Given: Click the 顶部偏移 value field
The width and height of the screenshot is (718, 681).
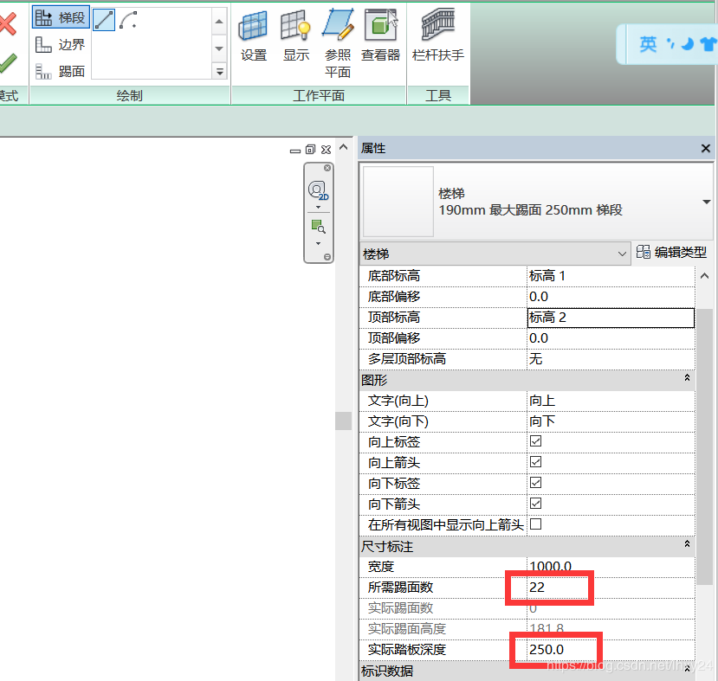Looking at the screenshot, I should click(611, 338).
